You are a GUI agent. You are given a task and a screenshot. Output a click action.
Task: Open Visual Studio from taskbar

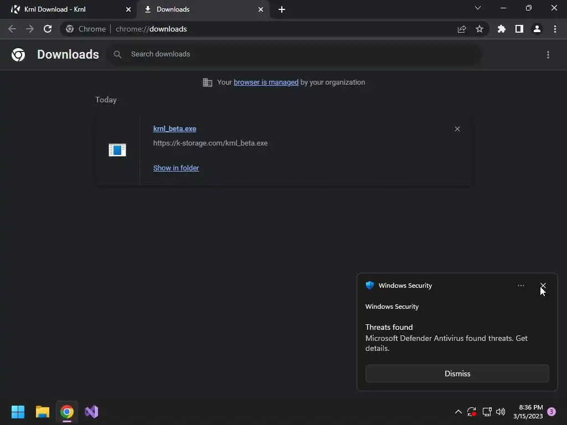(x=91, y=412)
